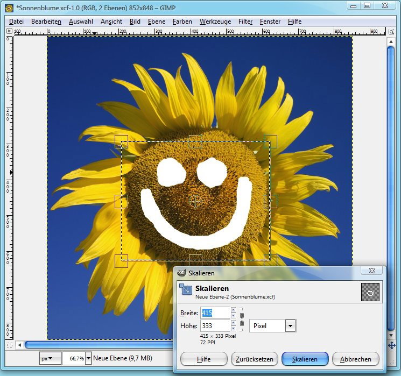Click the layer preview thumbnail in Skalieren dialog
The height and width of the screenshot is (376, 401).
370,292
